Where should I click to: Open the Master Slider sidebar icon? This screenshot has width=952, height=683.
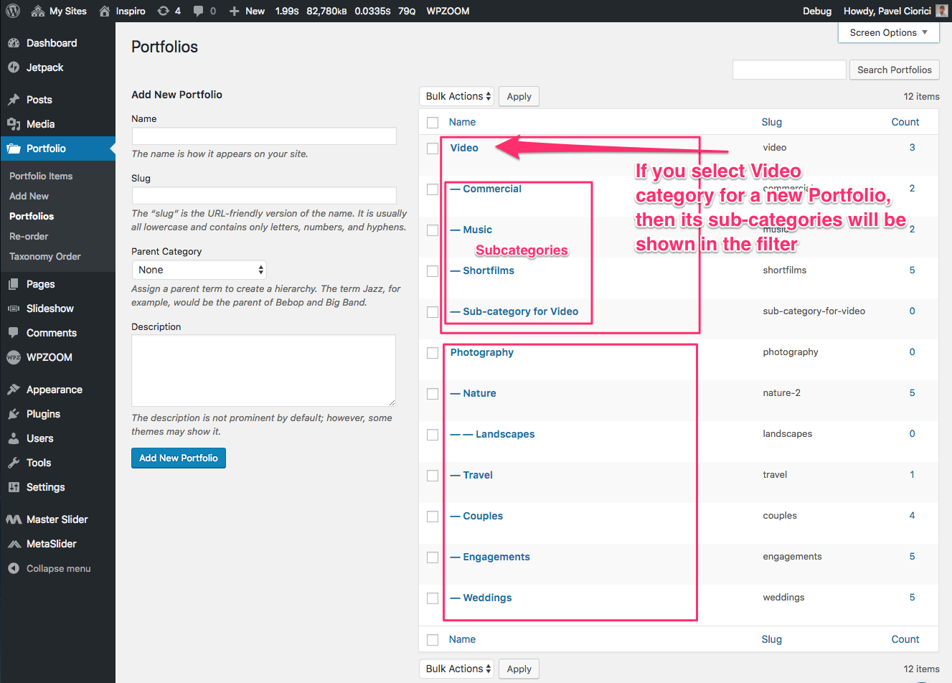coord(14,519)
